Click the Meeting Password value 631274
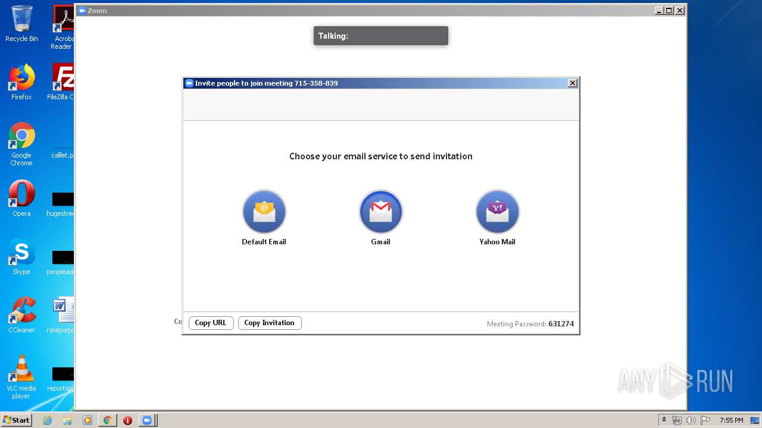 pyautogui.click(x=561, y=324)
